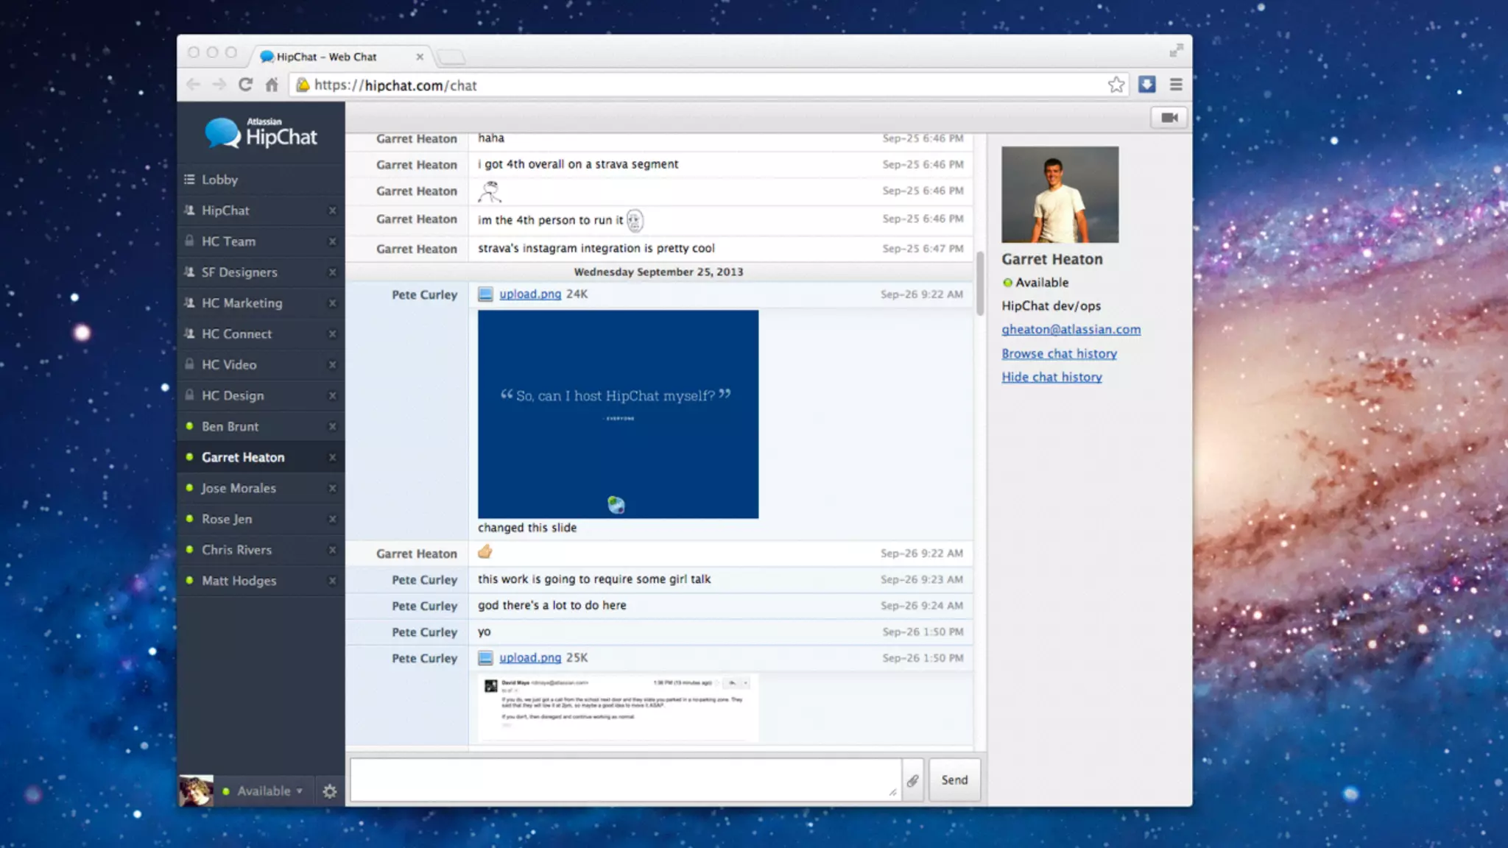The height and width of the screenshot is (848, 1508).
Task: Click the blue download extension icon
Action: pyautogui.click(x=1146, y=85)
